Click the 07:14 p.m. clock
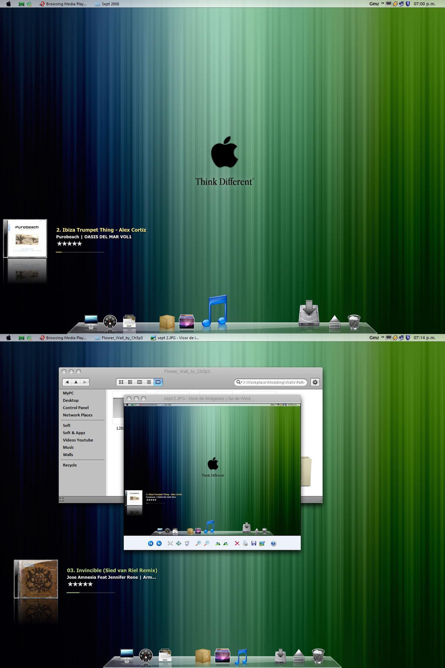This screenshot has height=668, width=445. (424, 338)
